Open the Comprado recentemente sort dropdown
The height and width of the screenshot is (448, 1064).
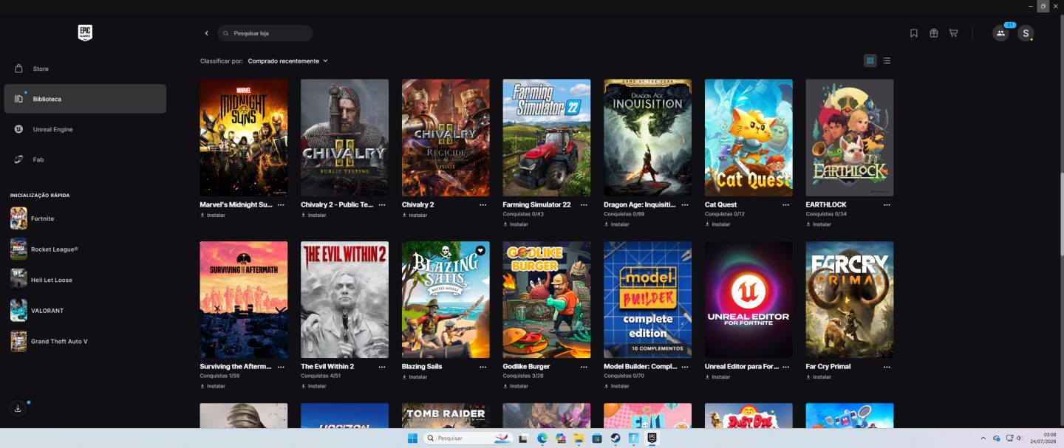click(x=287, y=61)
